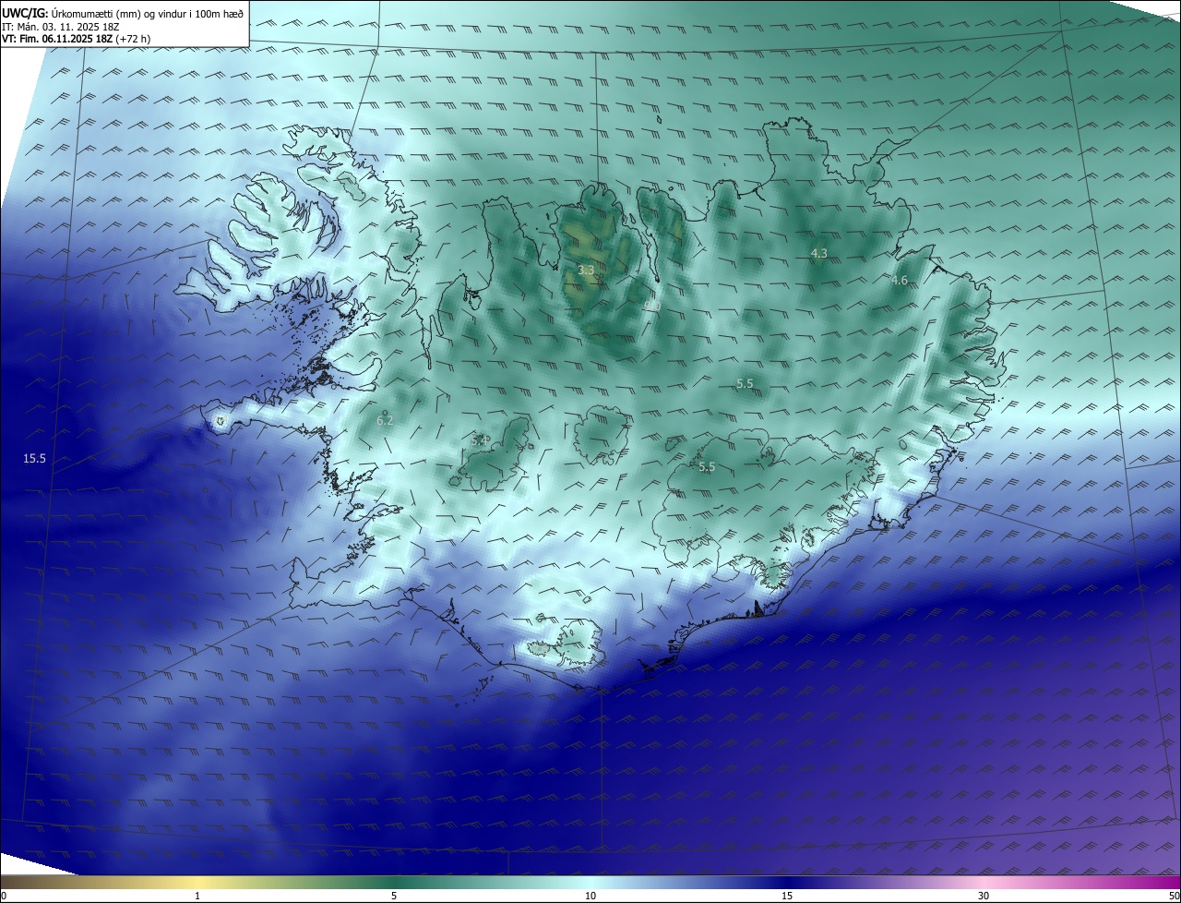1181x903 pixels.
Task: Click the 10 tick label on the color scale
Action: (590, 896)
